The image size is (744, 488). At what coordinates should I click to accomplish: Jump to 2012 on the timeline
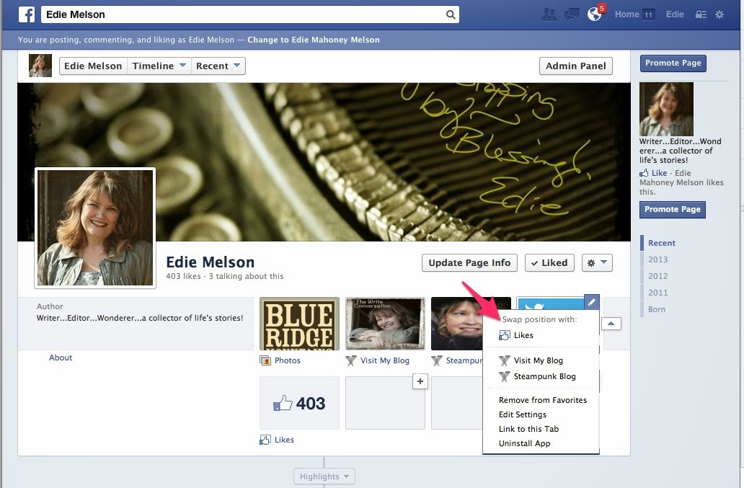[657, 276]
